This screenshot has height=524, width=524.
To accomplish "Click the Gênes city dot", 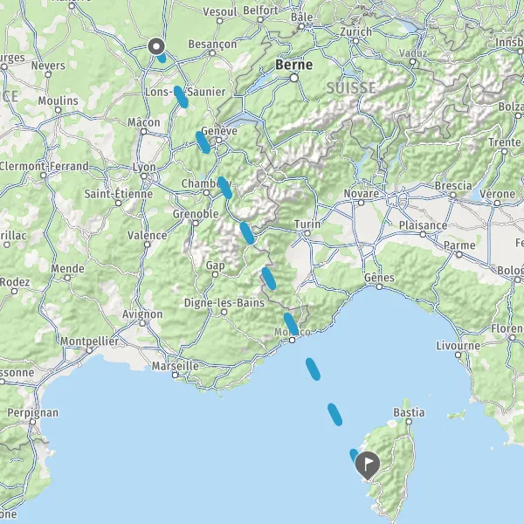I will coord(379,286).
